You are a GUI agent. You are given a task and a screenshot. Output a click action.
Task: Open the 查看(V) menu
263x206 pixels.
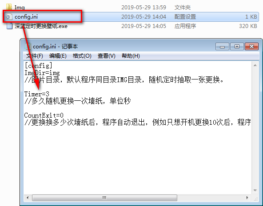click(x=107, y=56)
